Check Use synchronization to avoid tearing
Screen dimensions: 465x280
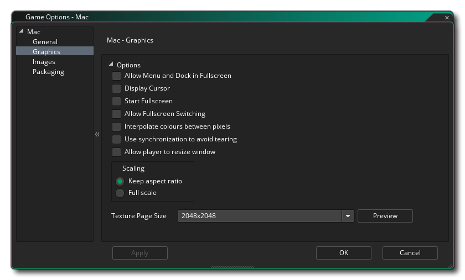(x=116, y=139)
